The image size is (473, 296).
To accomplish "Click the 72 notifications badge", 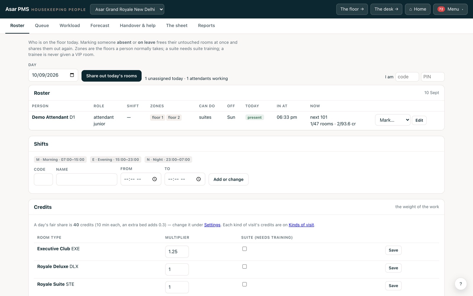I will click(441, 9).
